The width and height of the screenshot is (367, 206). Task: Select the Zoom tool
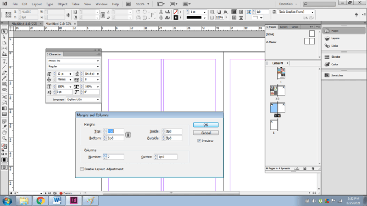[x=4, y=139]
